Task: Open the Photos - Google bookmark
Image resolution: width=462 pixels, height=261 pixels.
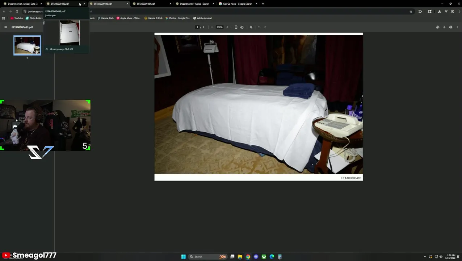Action: tap(177, 18)
